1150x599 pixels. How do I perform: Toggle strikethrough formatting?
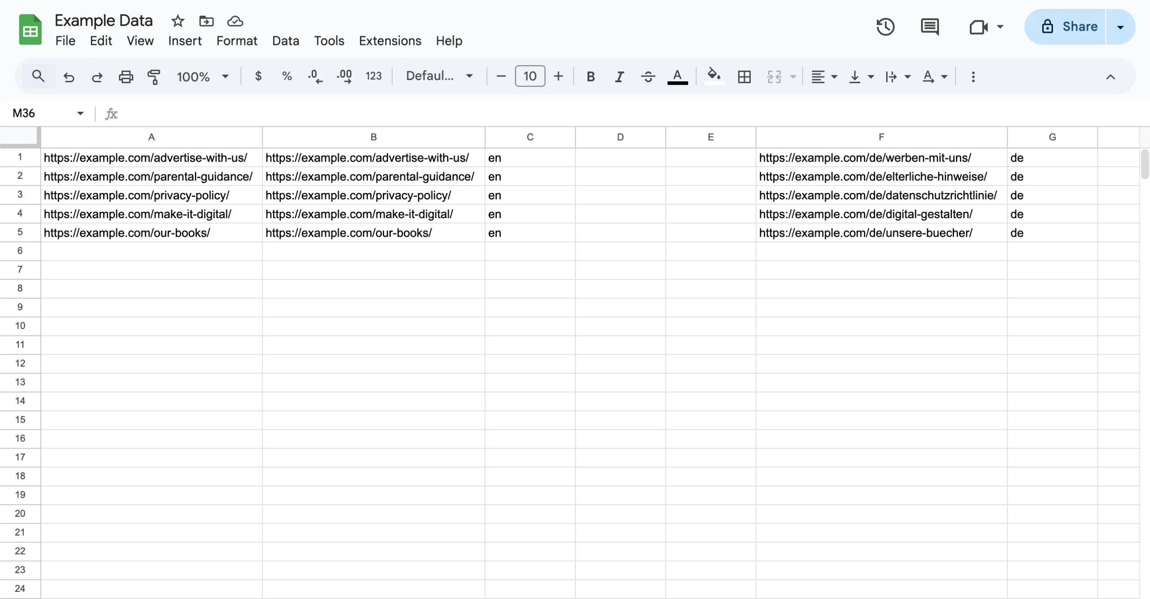coord(648,76)
